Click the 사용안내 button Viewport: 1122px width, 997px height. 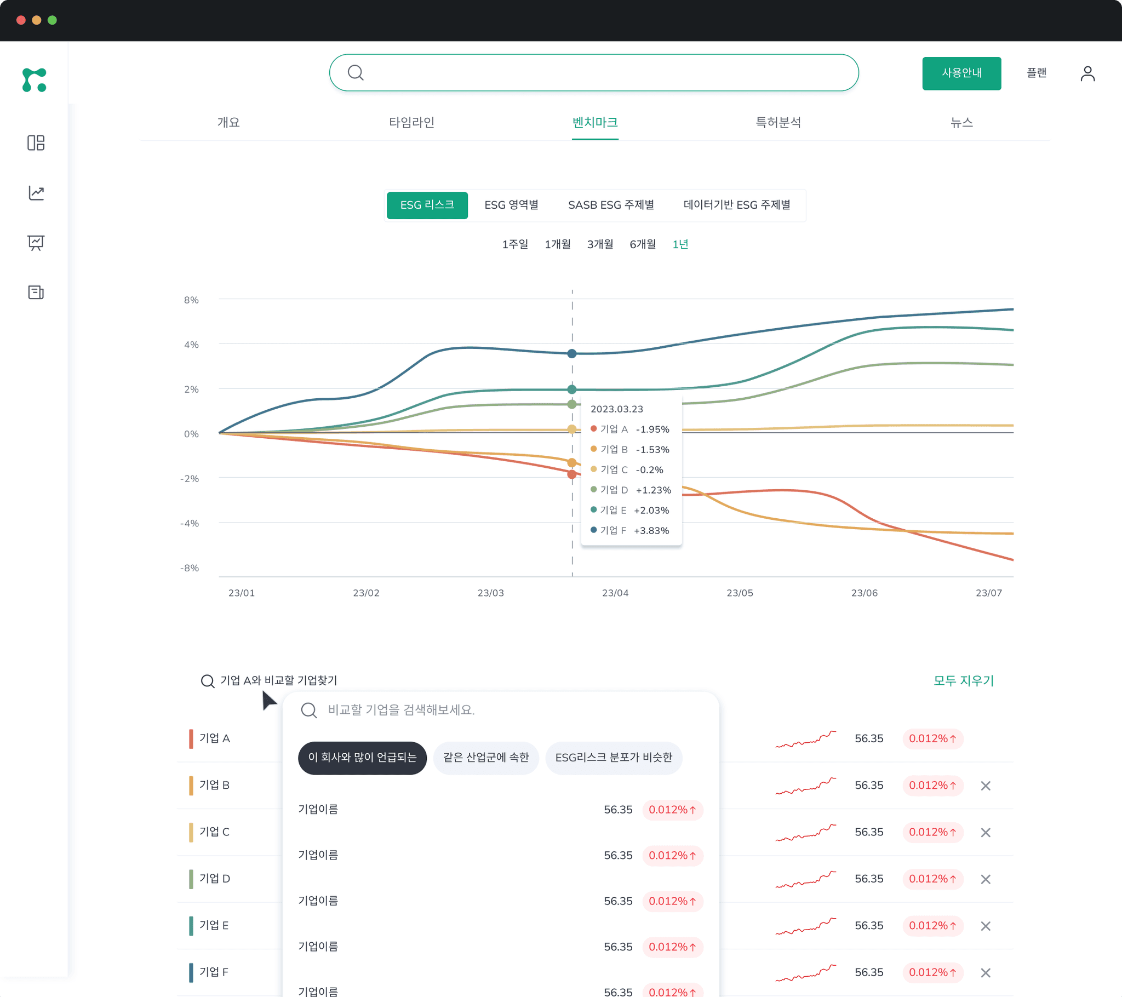[961, 72]
